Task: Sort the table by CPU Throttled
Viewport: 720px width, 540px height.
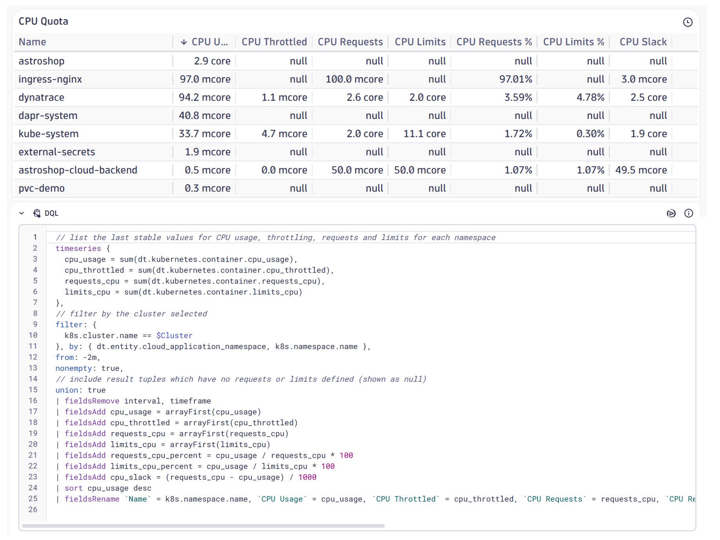Action: point(274,42)
